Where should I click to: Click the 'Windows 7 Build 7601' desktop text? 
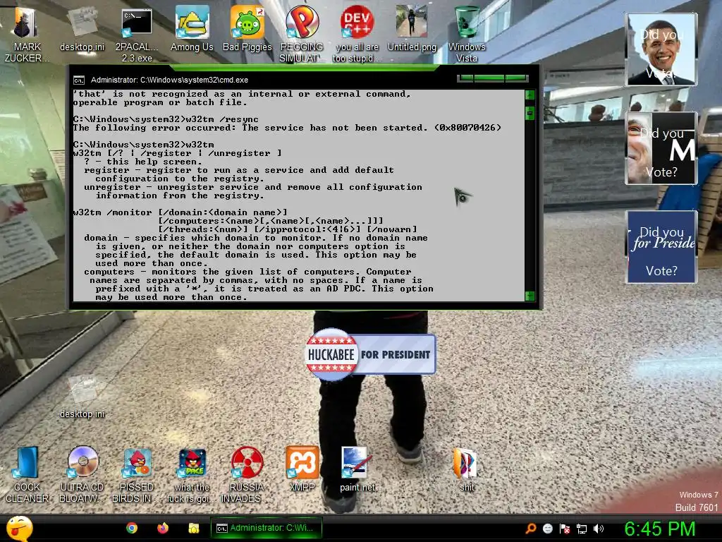click(698, 502)
